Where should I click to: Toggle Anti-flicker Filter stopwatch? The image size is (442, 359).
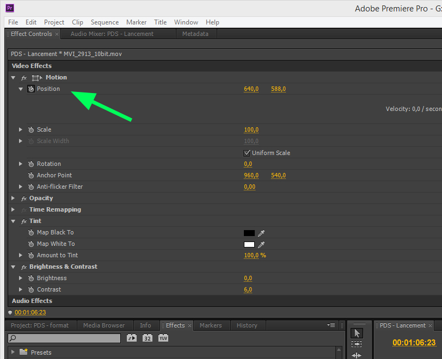[31, 187]
